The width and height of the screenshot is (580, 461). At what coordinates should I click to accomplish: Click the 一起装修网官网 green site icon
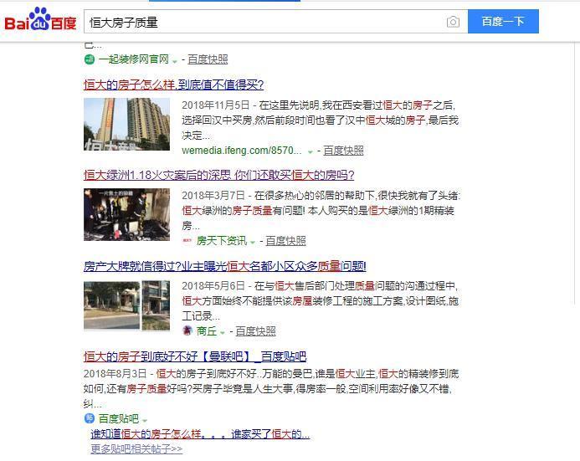(90, 59)
